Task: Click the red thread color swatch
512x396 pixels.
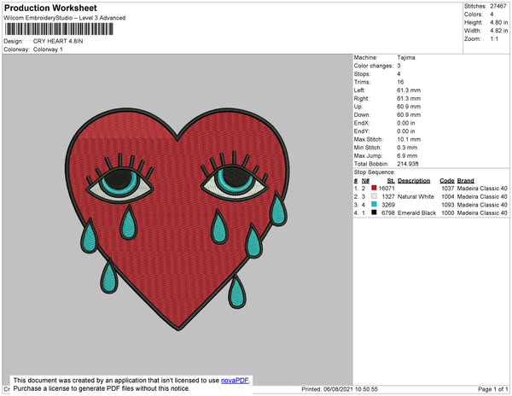Action: click(375, 188)
